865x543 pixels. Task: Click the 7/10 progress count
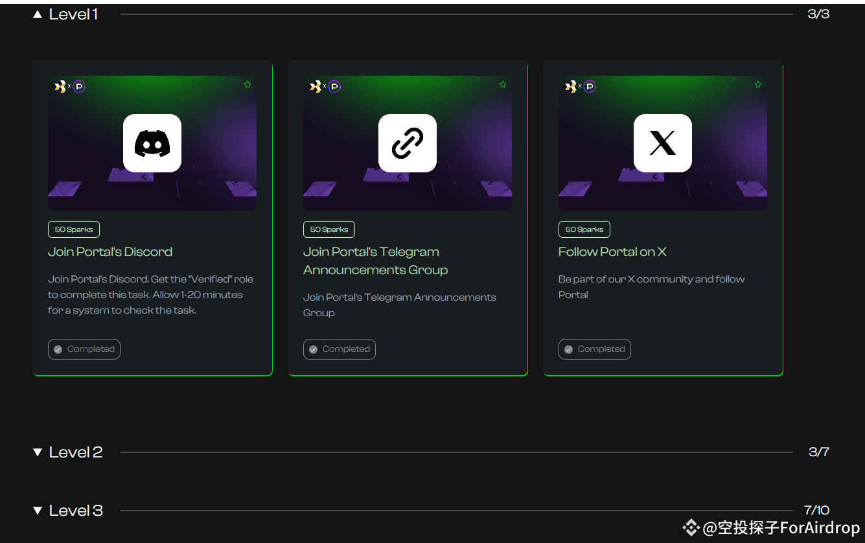point(816,511)
